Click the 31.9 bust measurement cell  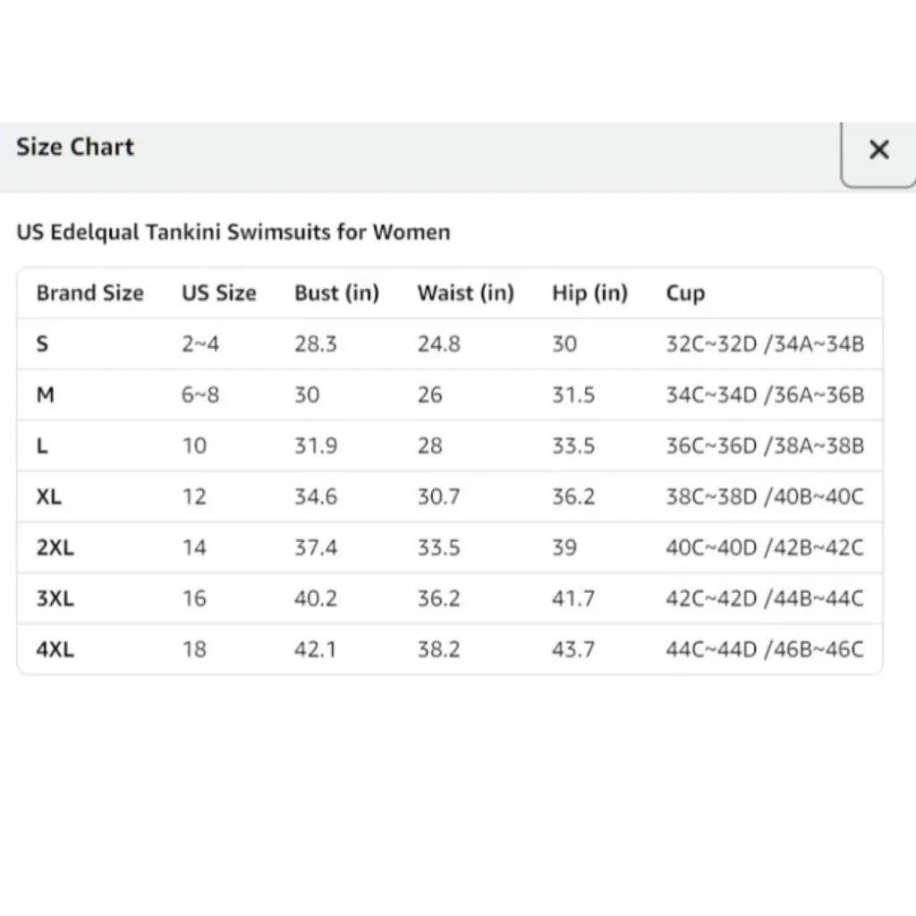pyautogui.click(x=316, y=446)
